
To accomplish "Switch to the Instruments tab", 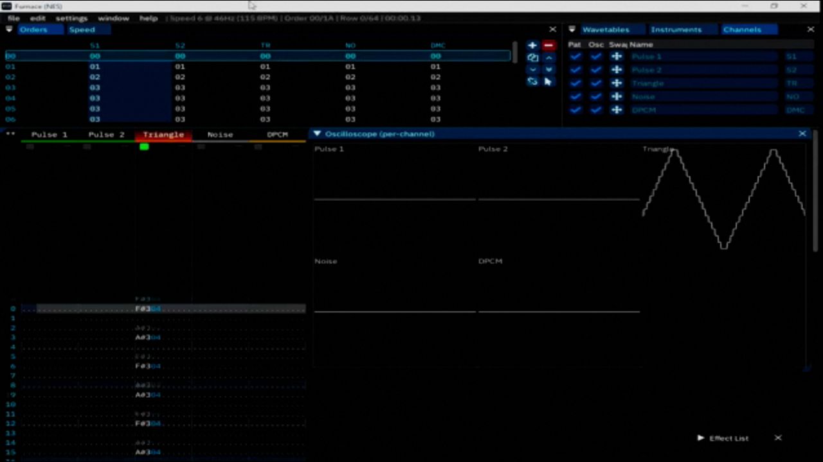I will point(676,30).
